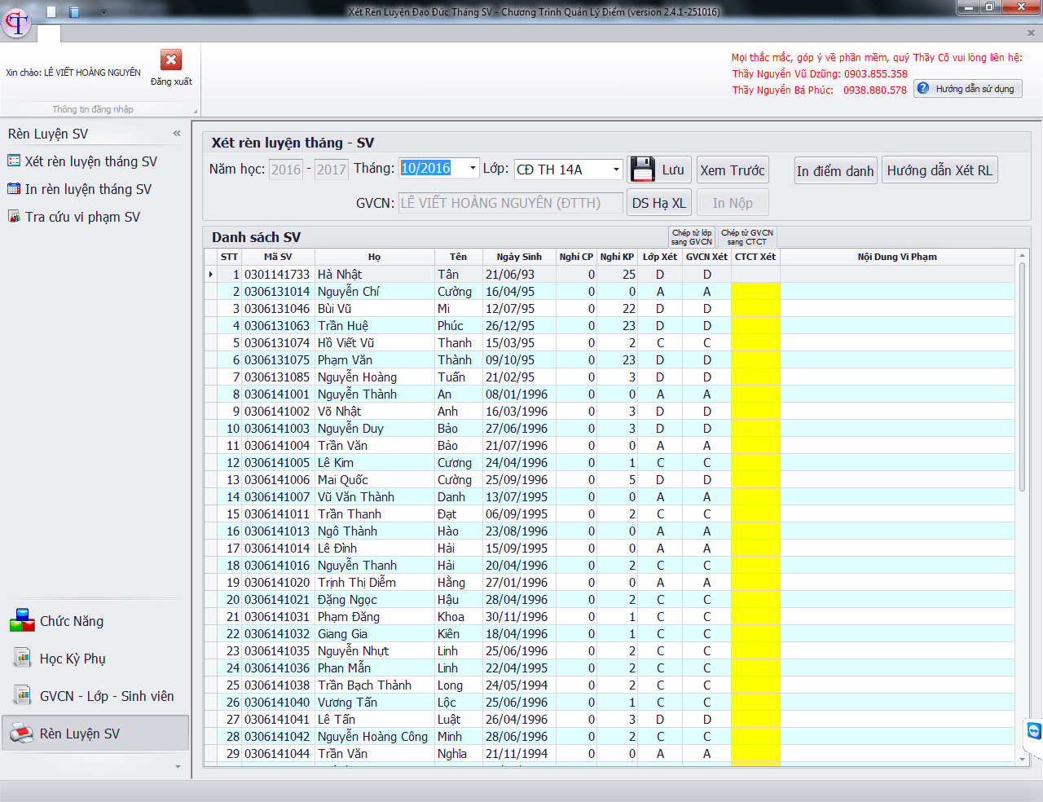Click the Tên column header
Viewport: 1043px width, 802px height.
click(x=459, y=257)
